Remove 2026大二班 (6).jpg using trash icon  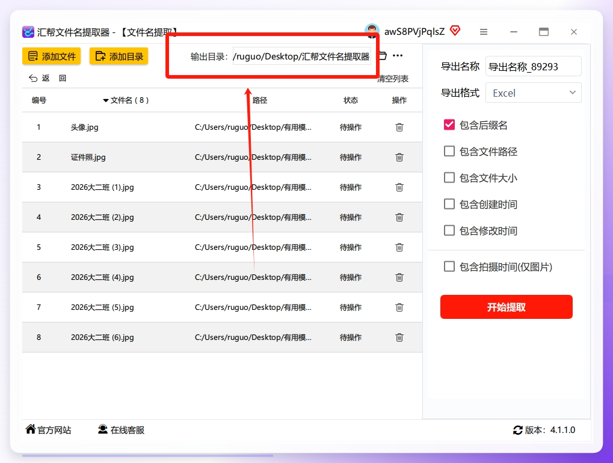[x=399, y=337]
